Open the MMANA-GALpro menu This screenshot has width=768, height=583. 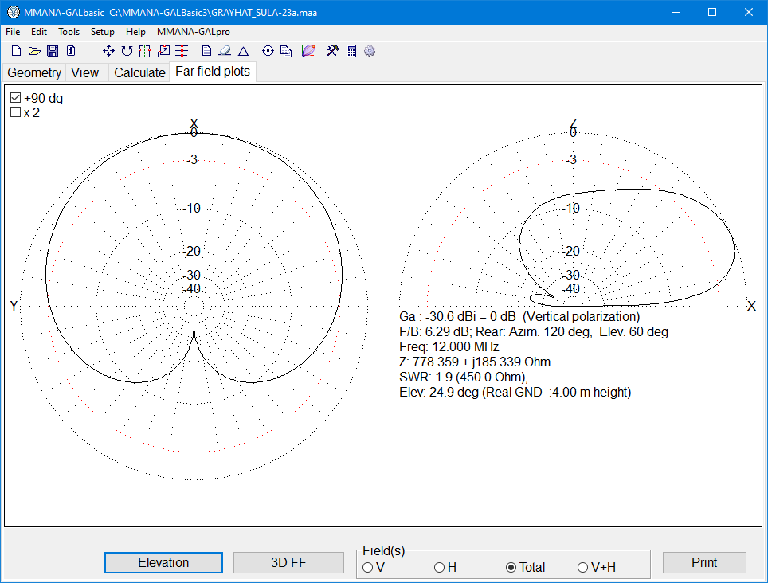(192, 32)
